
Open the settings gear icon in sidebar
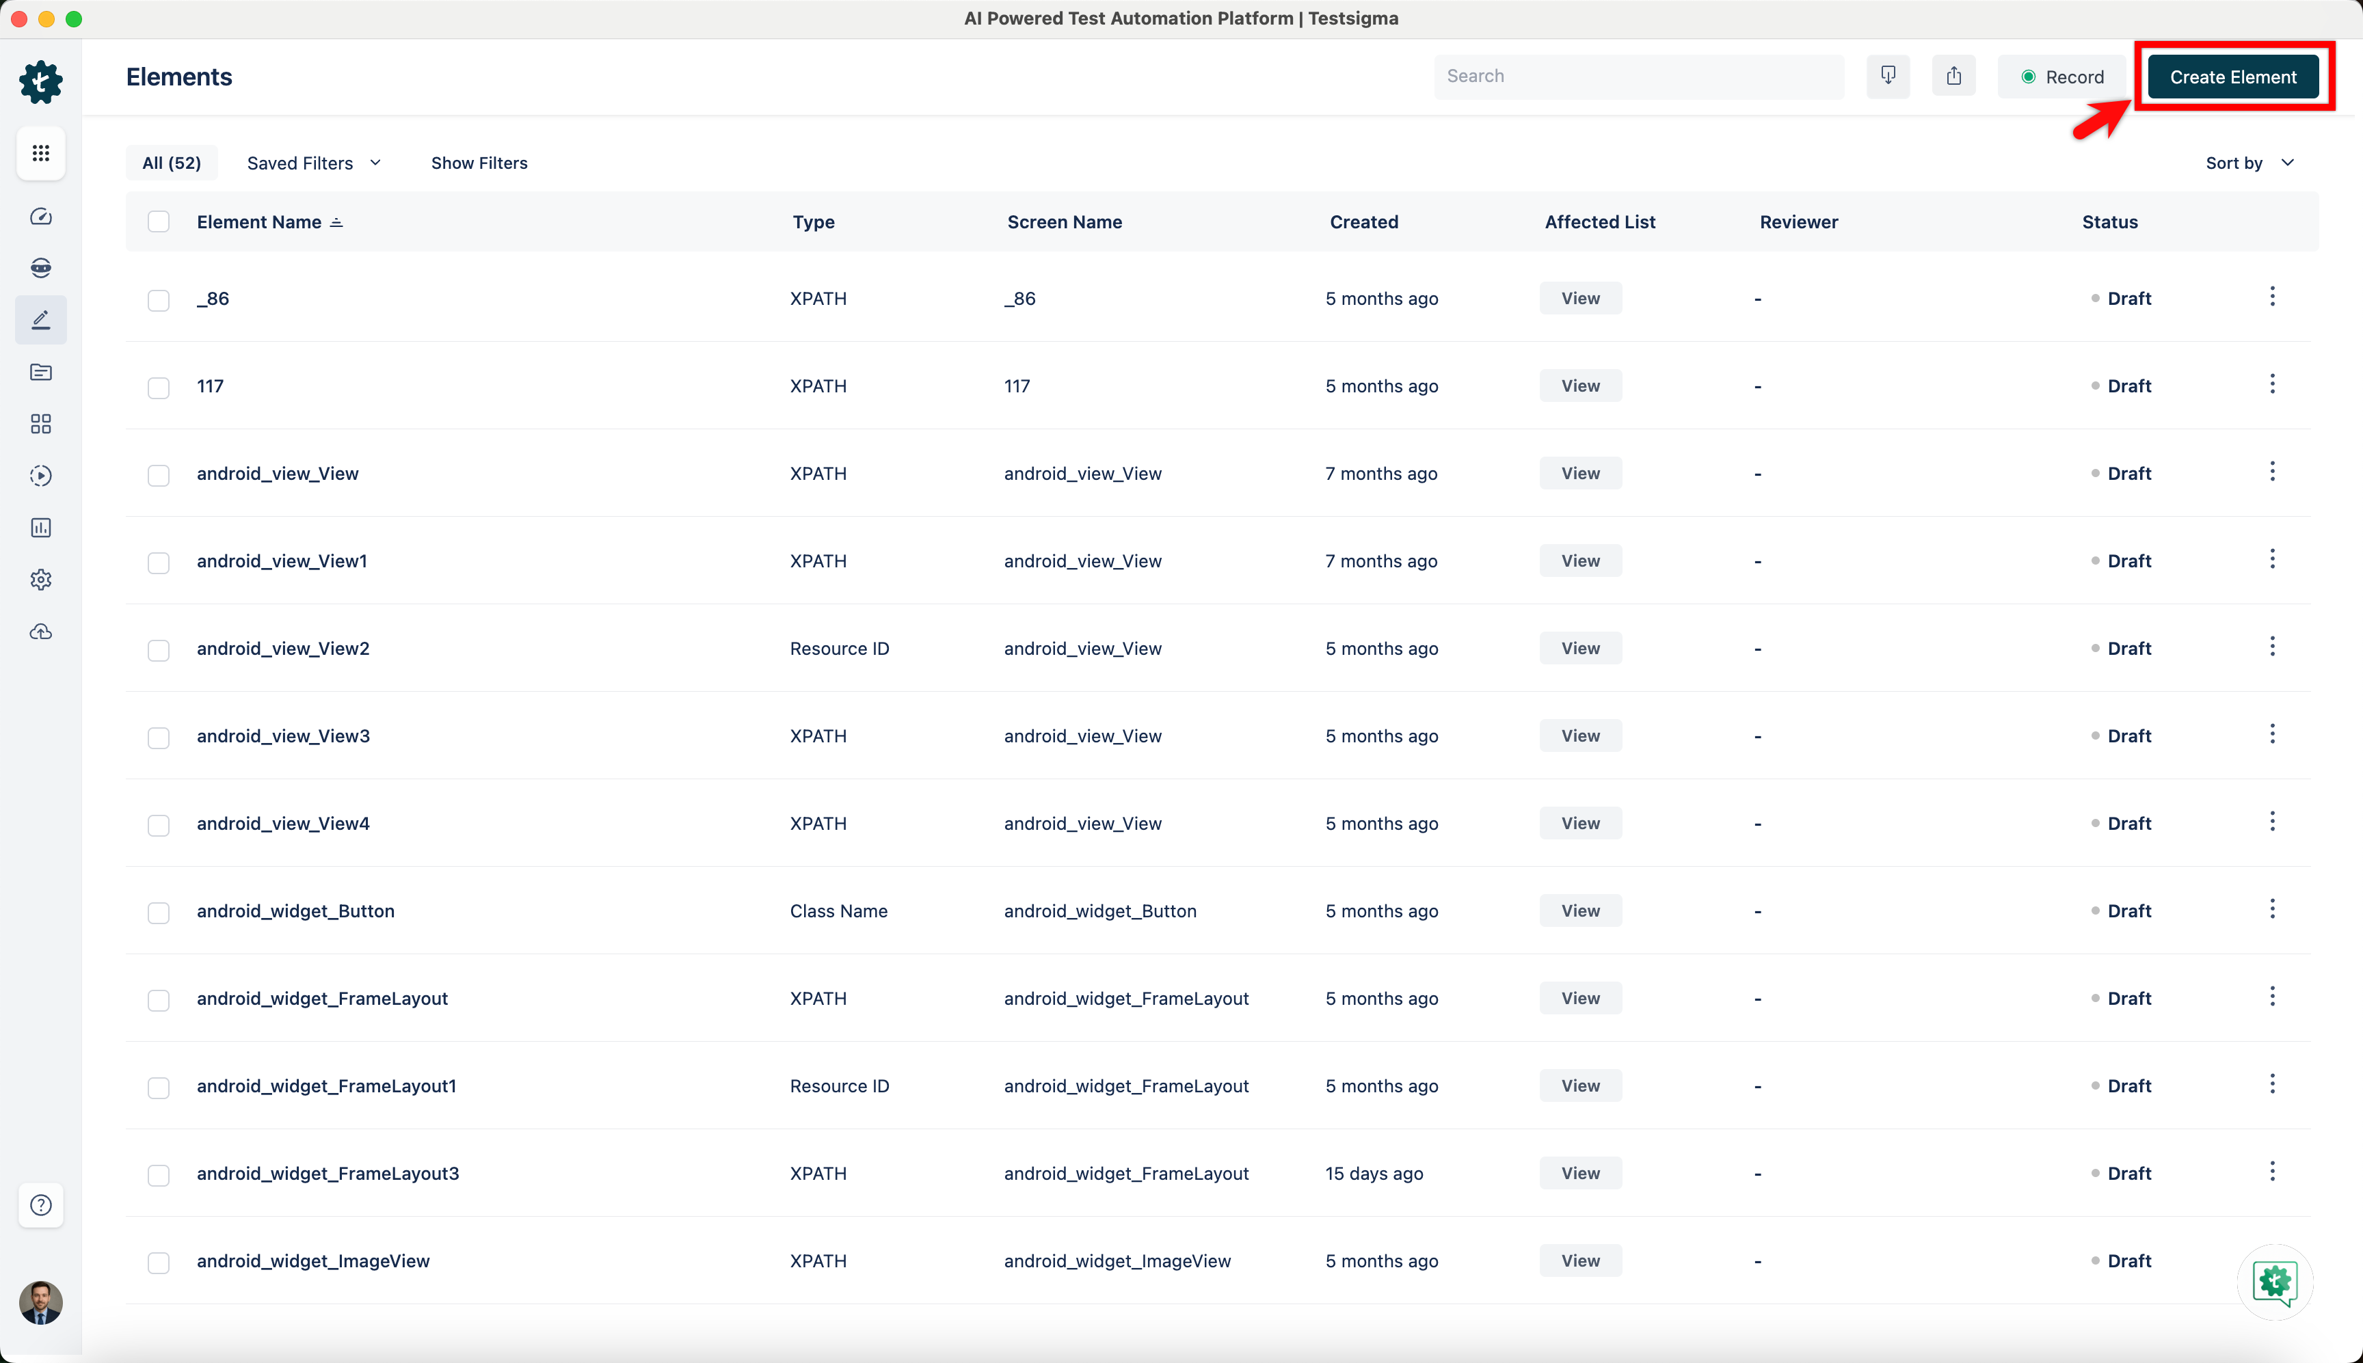40,580
